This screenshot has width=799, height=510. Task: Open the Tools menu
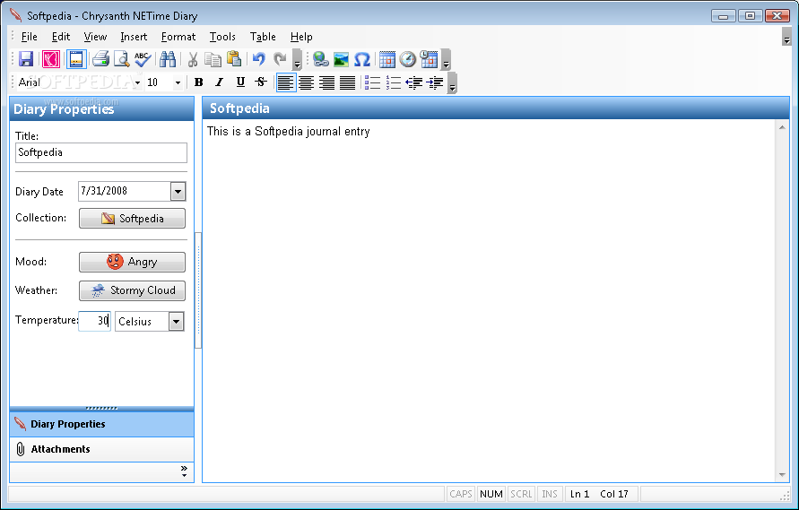click(222, 37)
